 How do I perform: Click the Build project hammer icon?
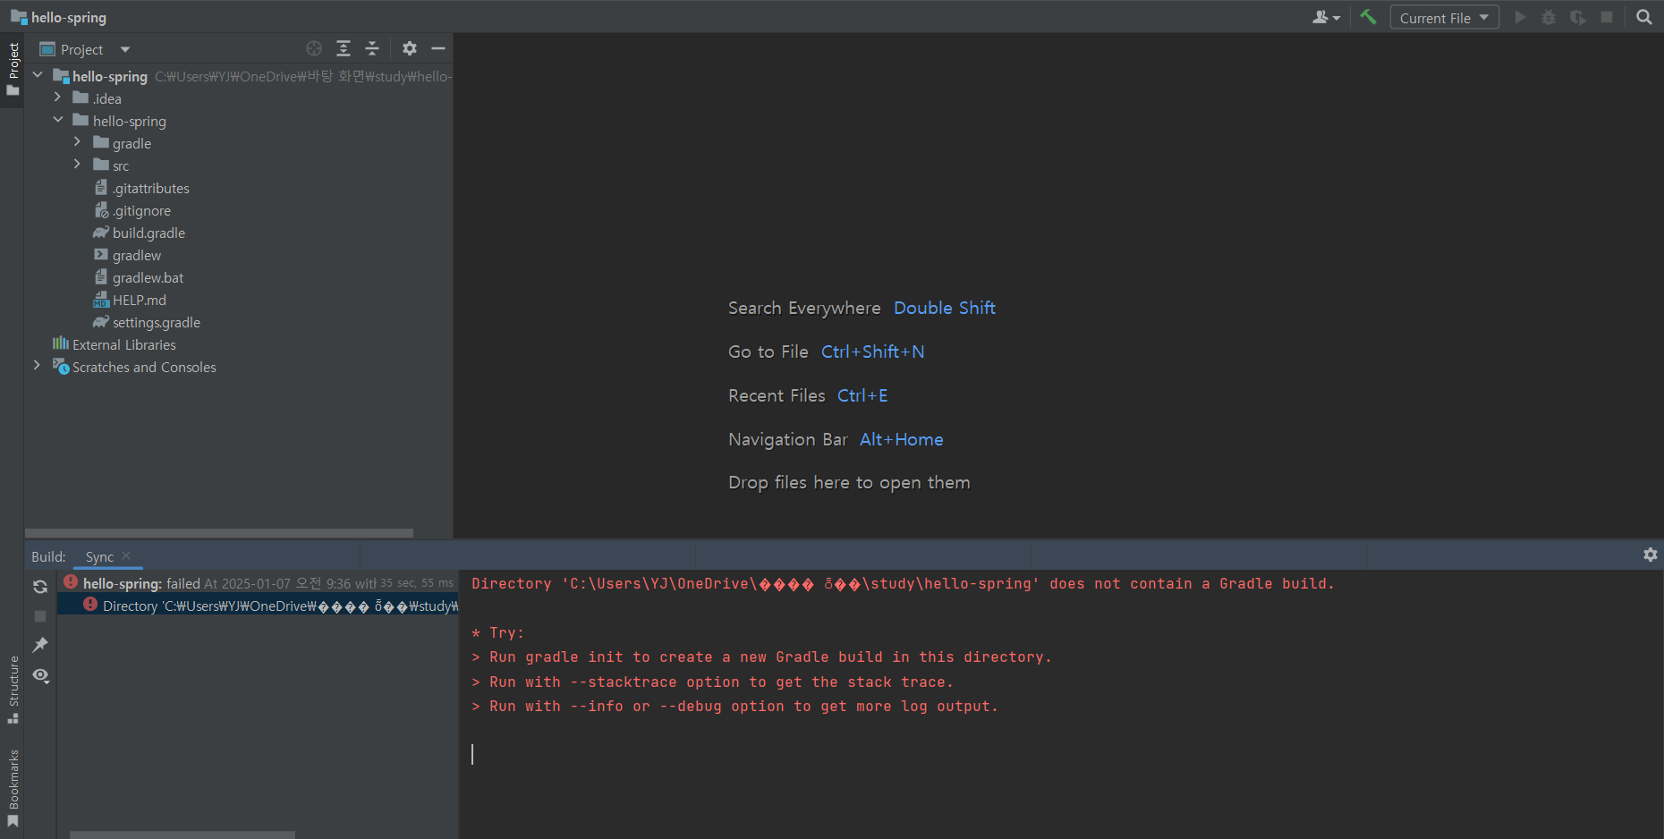(1368, 17)
